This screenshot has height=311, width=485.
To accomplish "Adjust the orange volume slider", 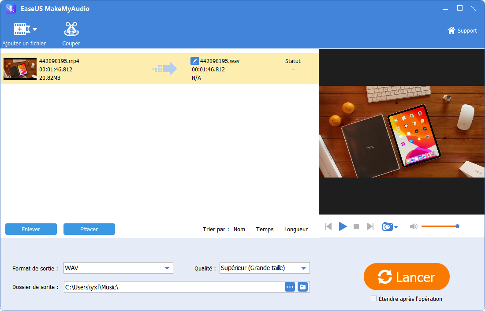I will 440,226.
